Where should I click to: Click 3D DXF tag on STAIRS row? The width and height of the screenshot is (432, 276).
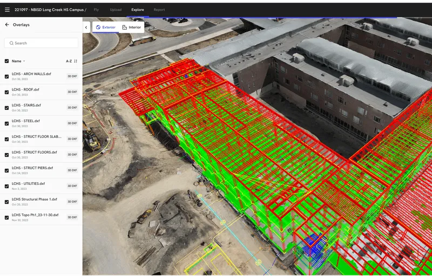click(x=72, y=107)
